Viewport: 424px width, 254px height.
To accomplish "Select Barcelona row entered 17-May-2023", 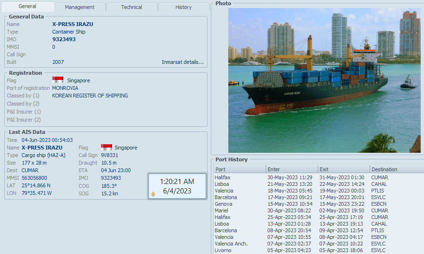I will (319, 197).
